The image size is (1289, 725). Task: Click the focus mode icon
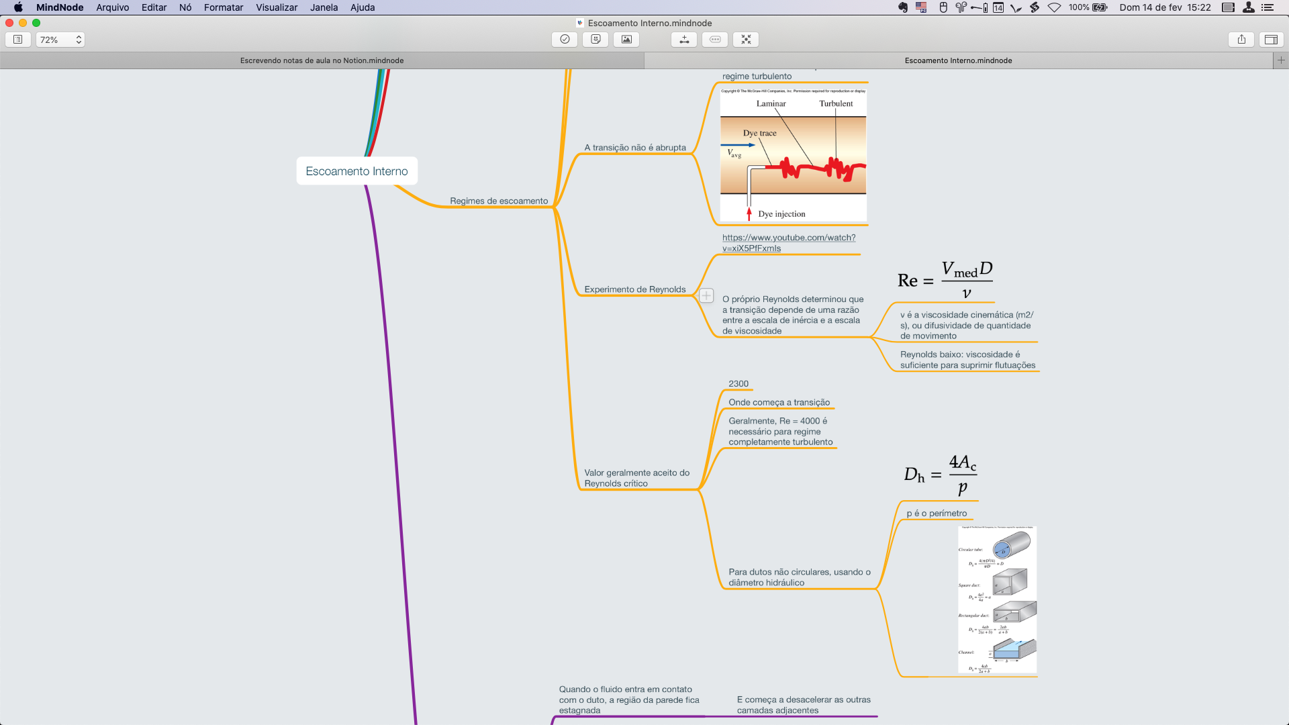pyautogui.click(x=746, y=40)
